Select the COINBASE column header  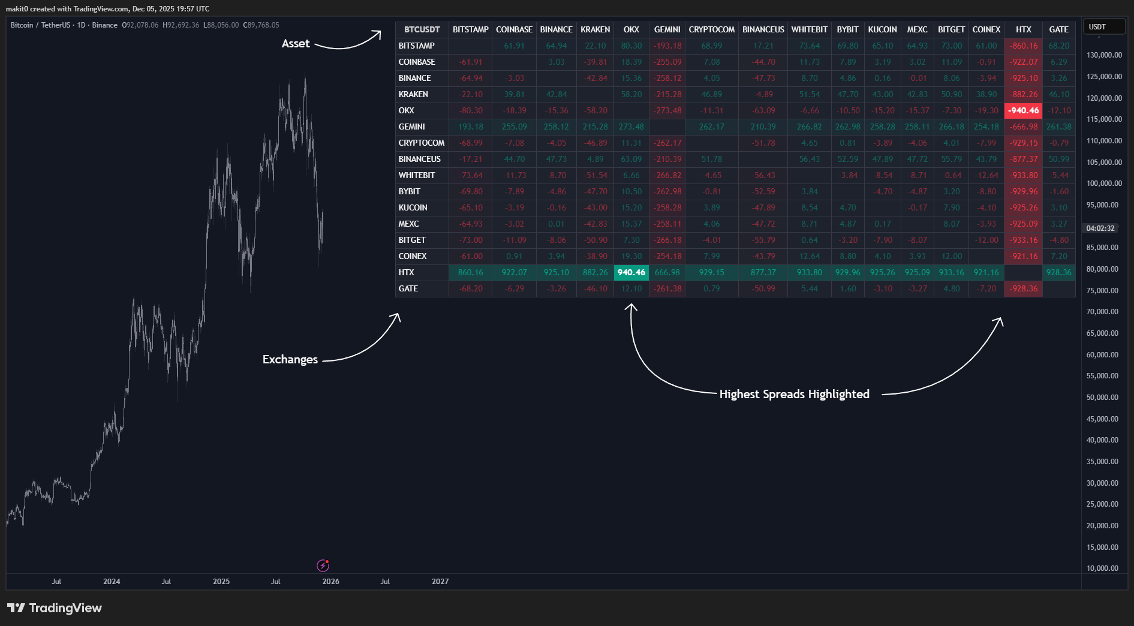click(x=515, y=29)
